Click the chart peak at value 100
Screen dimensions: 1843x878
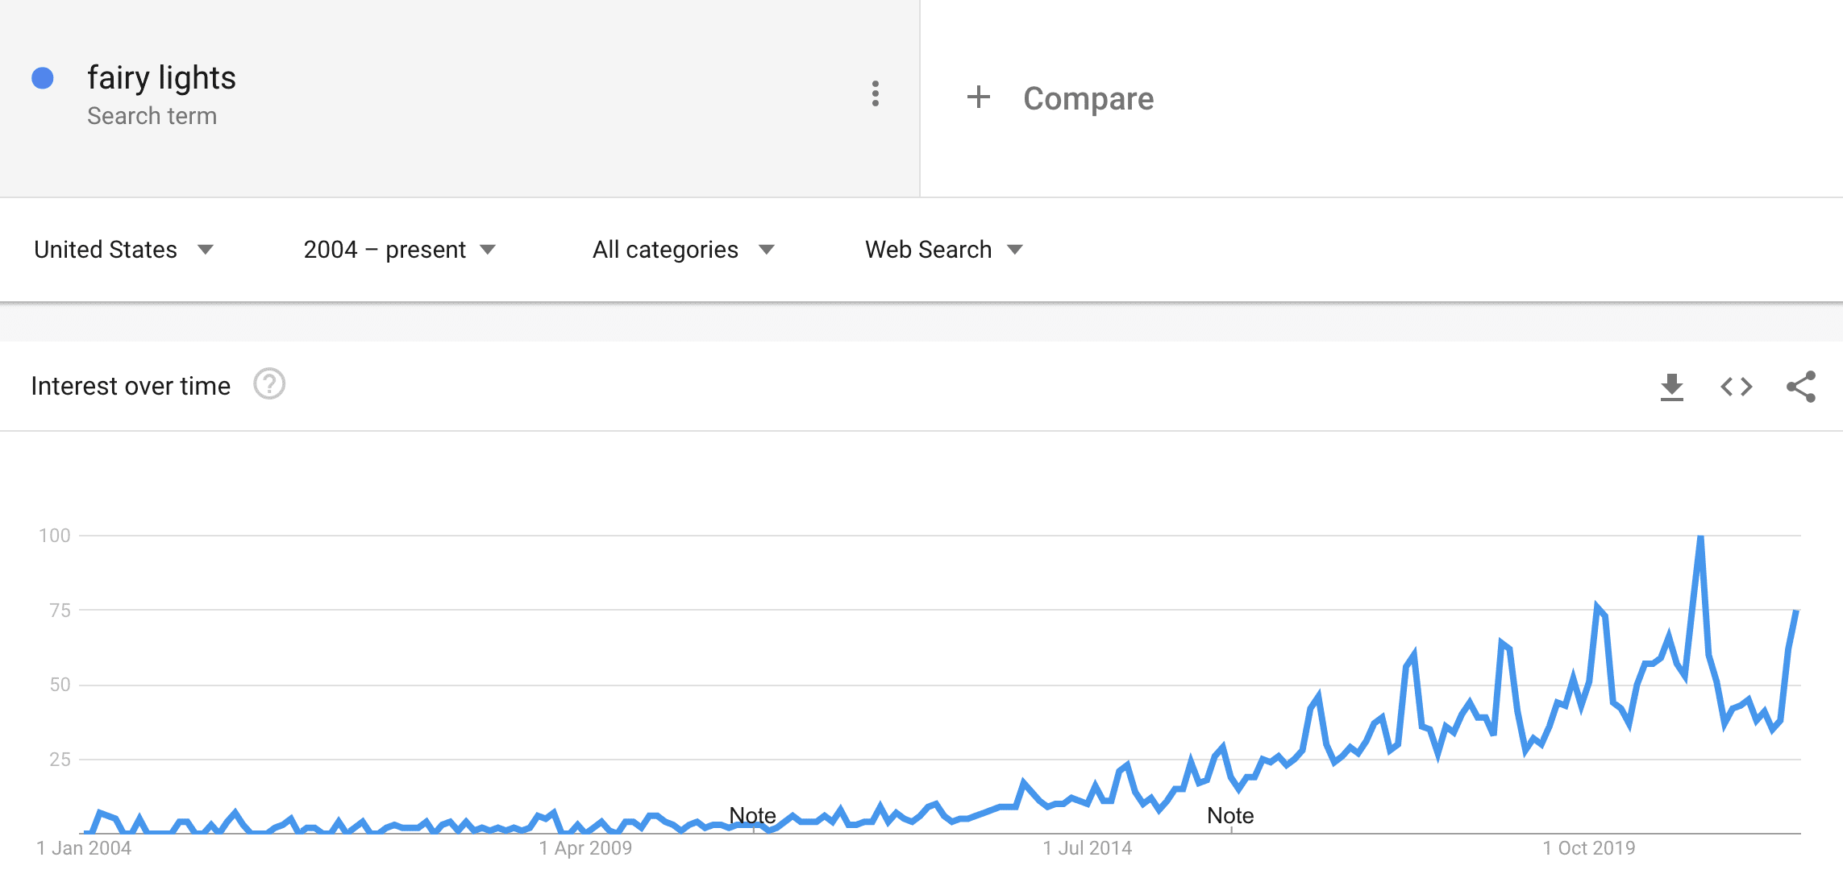[x=1700, y=537]
